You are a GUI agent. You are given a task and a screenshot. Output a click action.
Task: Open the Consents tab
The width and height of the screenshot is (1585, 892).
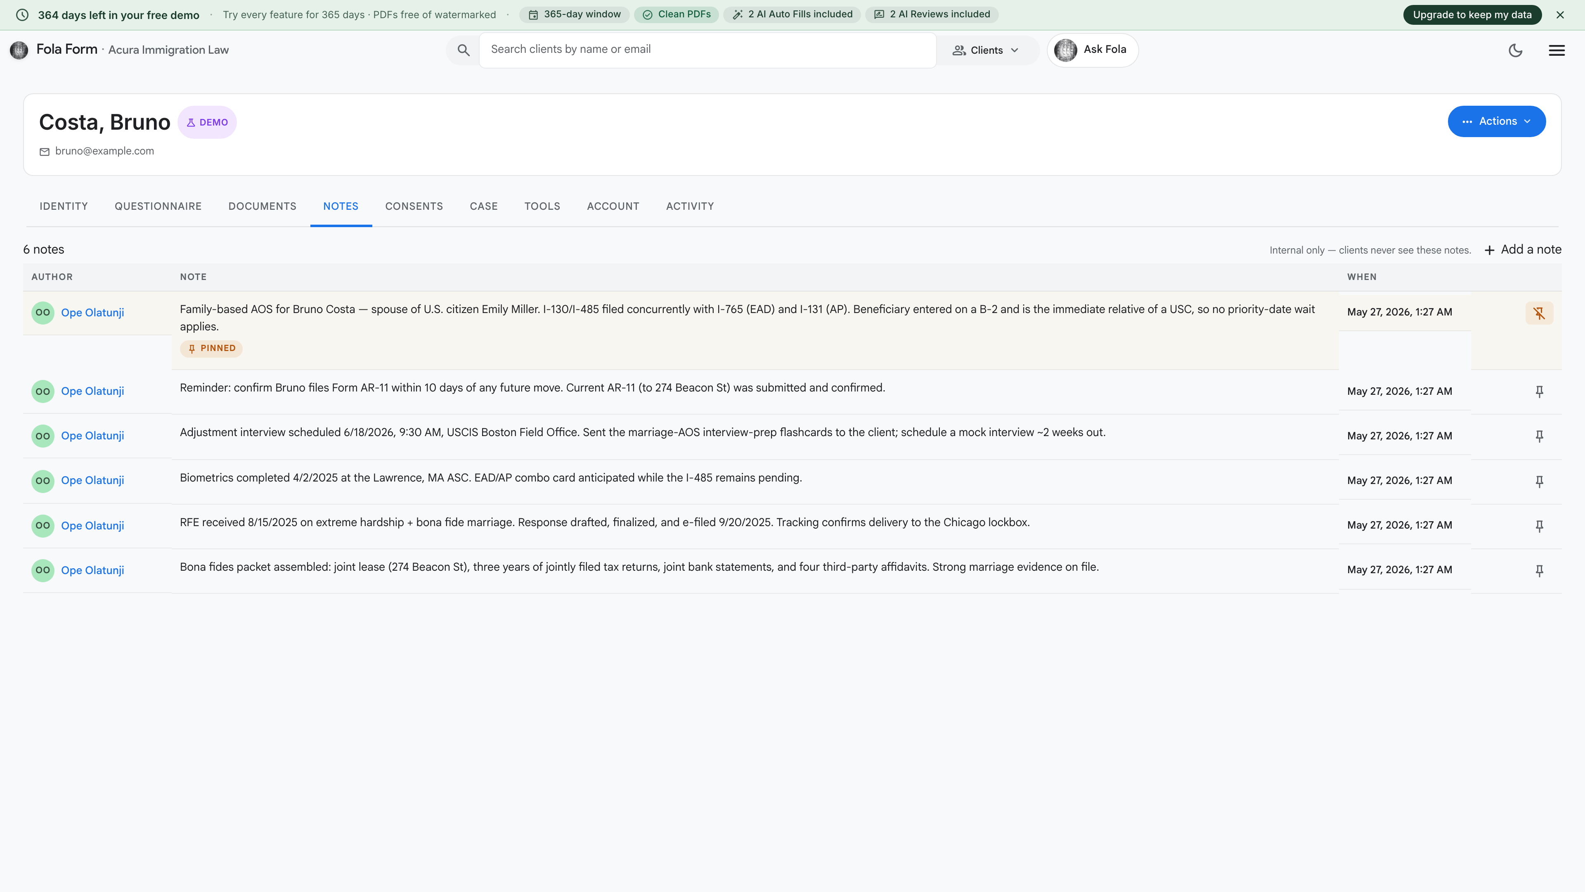414,206
